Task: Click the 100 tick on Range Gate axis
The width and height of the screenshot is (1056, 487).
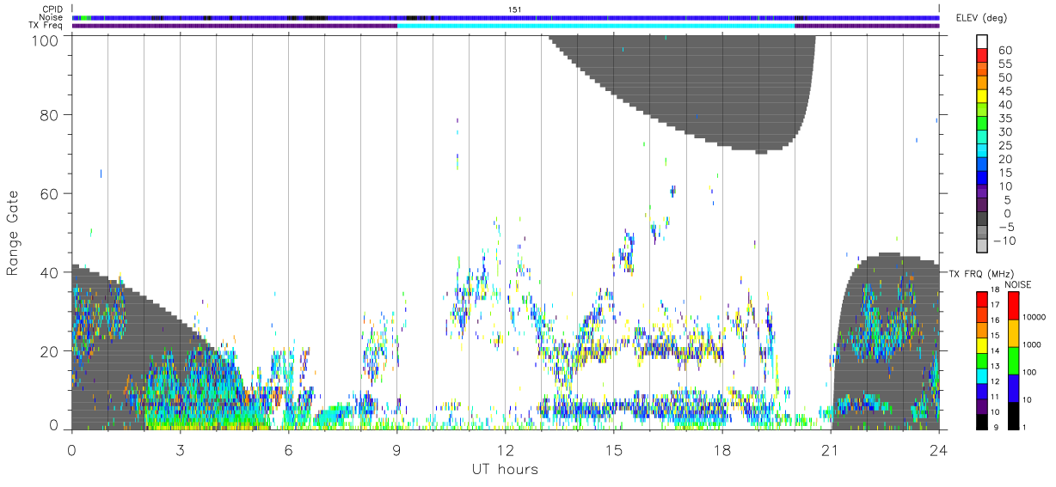Action: (46, 40)
